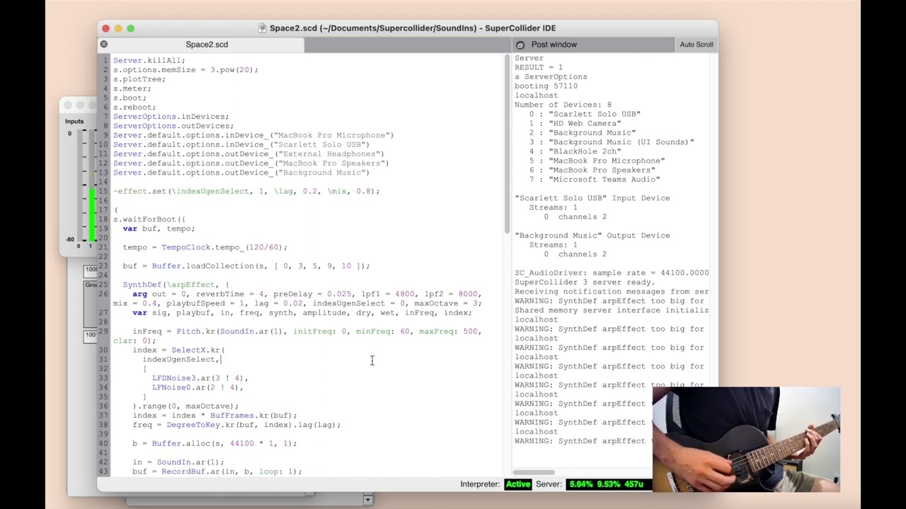Click the range(0, maxOctave) line

coord(185,406)
